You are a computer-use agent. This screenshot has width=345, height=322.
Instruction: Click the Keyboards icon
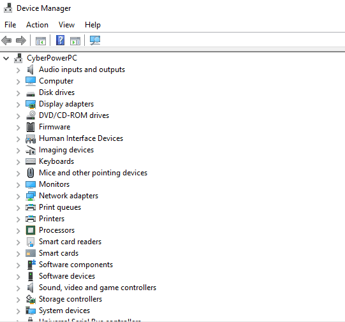31,161
